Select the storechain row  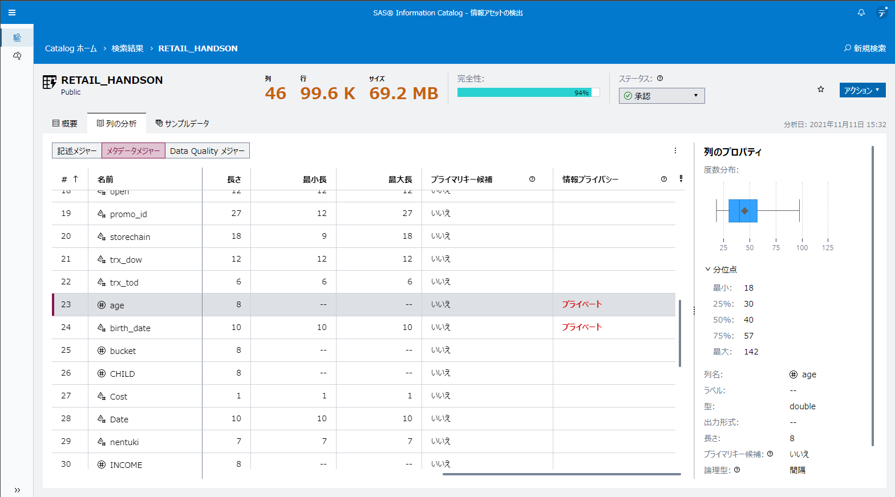363,236
